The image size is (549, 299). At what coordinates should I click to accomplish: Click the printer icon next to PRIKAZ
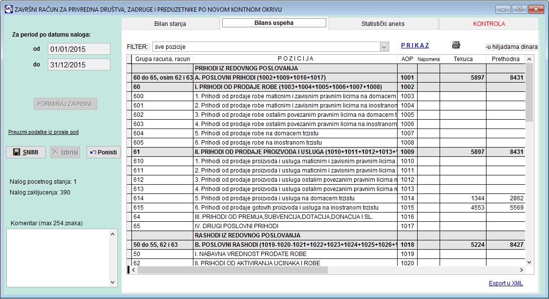[456, 45]
